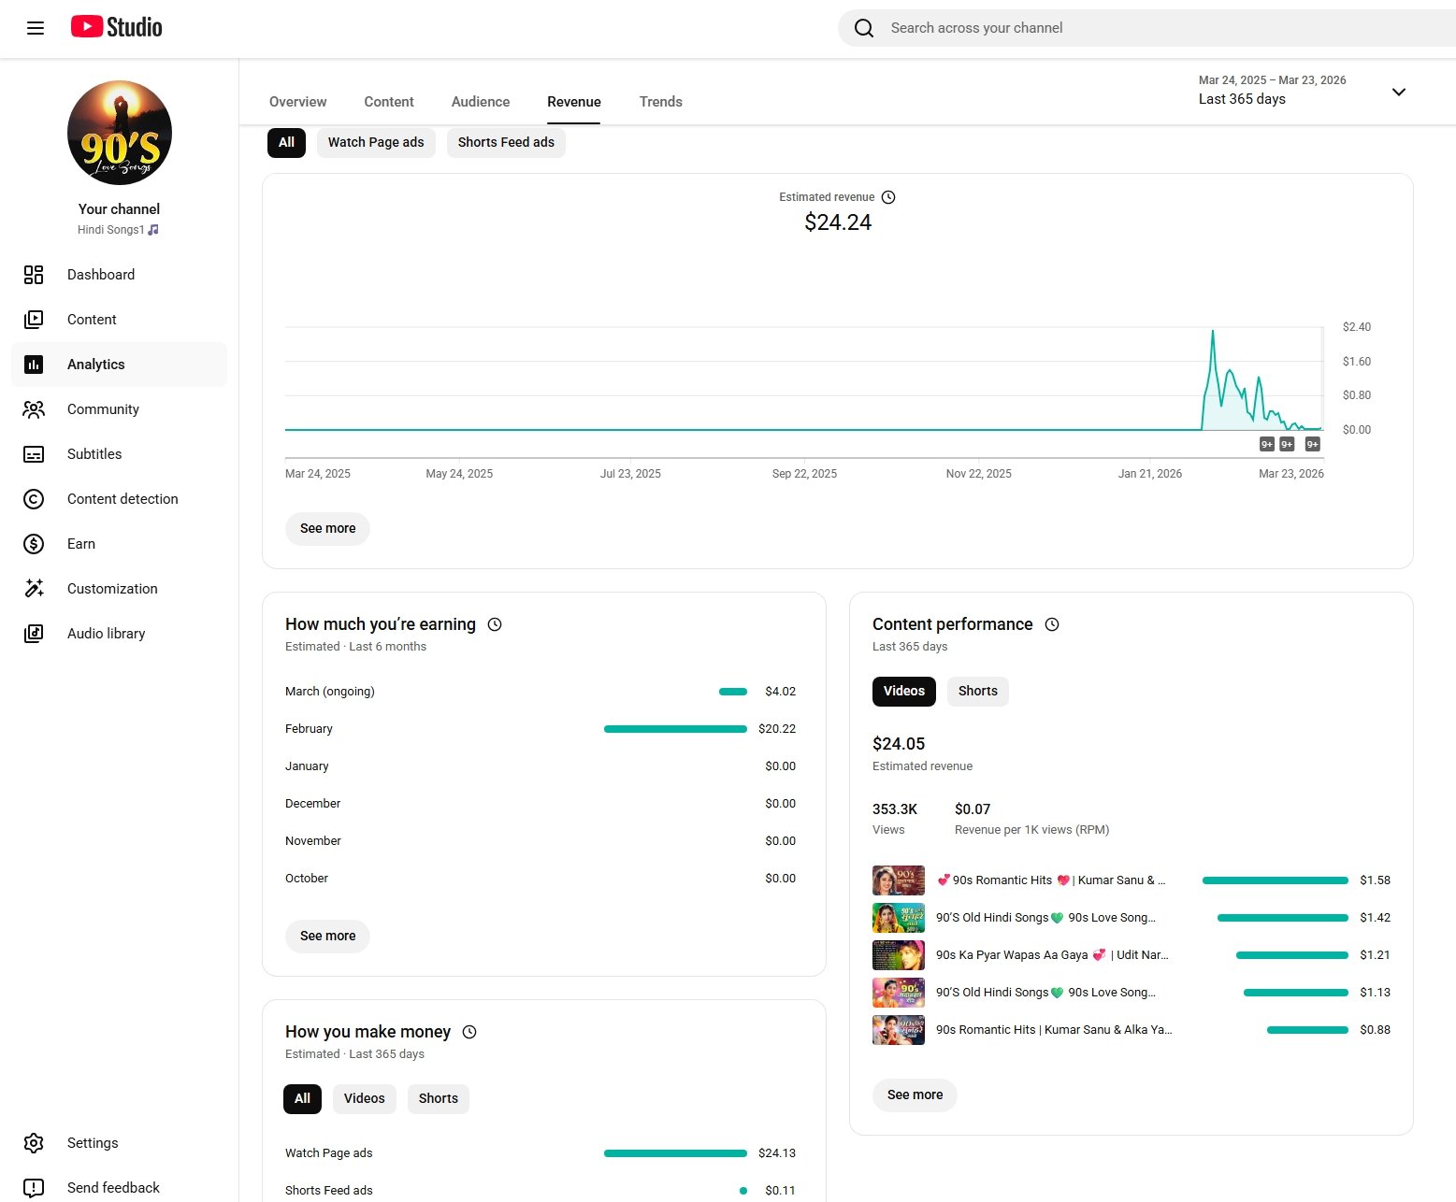Click the search across your channel field

1122,28
